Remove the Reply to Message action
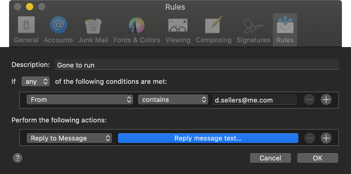The width and height of the screenshot is (351, 174). point(309,138)
